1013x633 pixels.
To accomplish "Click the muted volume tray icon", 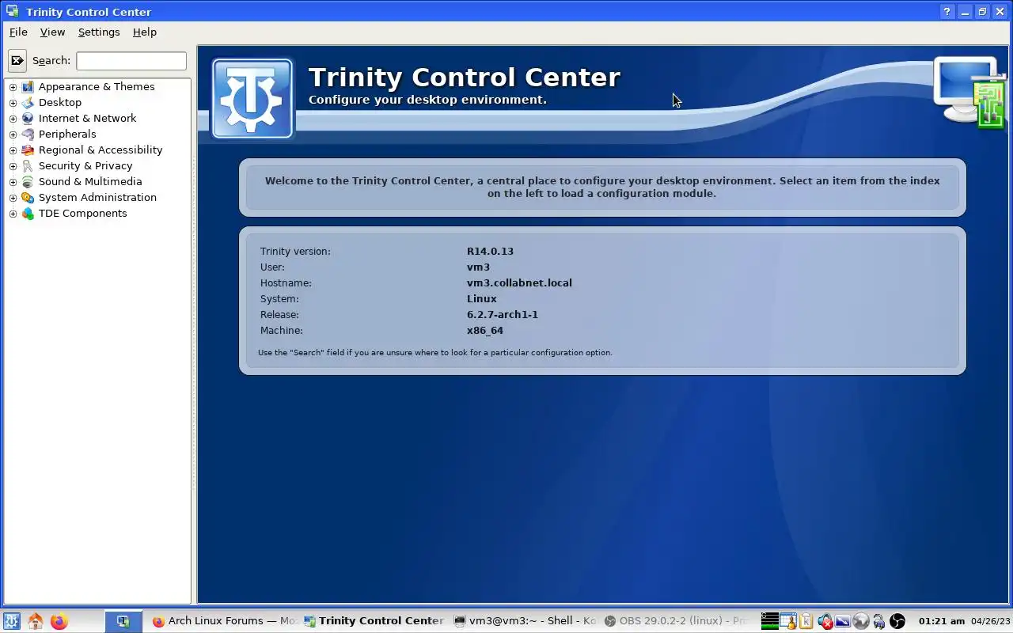I will [x=825, y=621].
